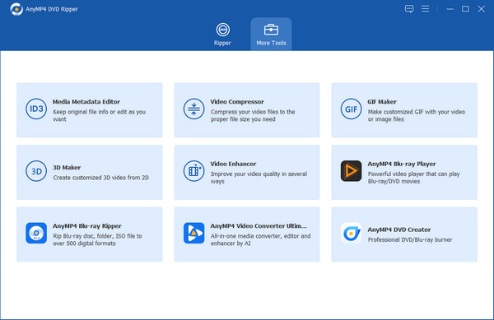Open the AnyMP4 Blu-ray Ripper disc icon

pyautogui.click(x=36, y=233)
